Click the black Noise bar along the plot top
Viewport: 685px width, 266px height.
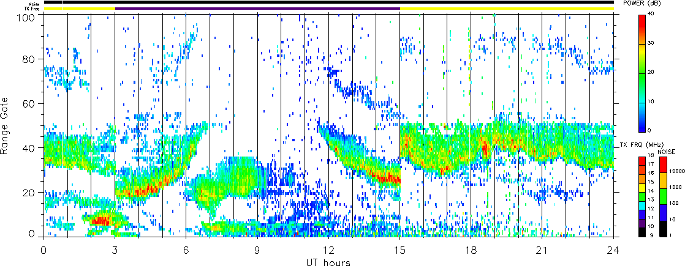tap(328, 2)
